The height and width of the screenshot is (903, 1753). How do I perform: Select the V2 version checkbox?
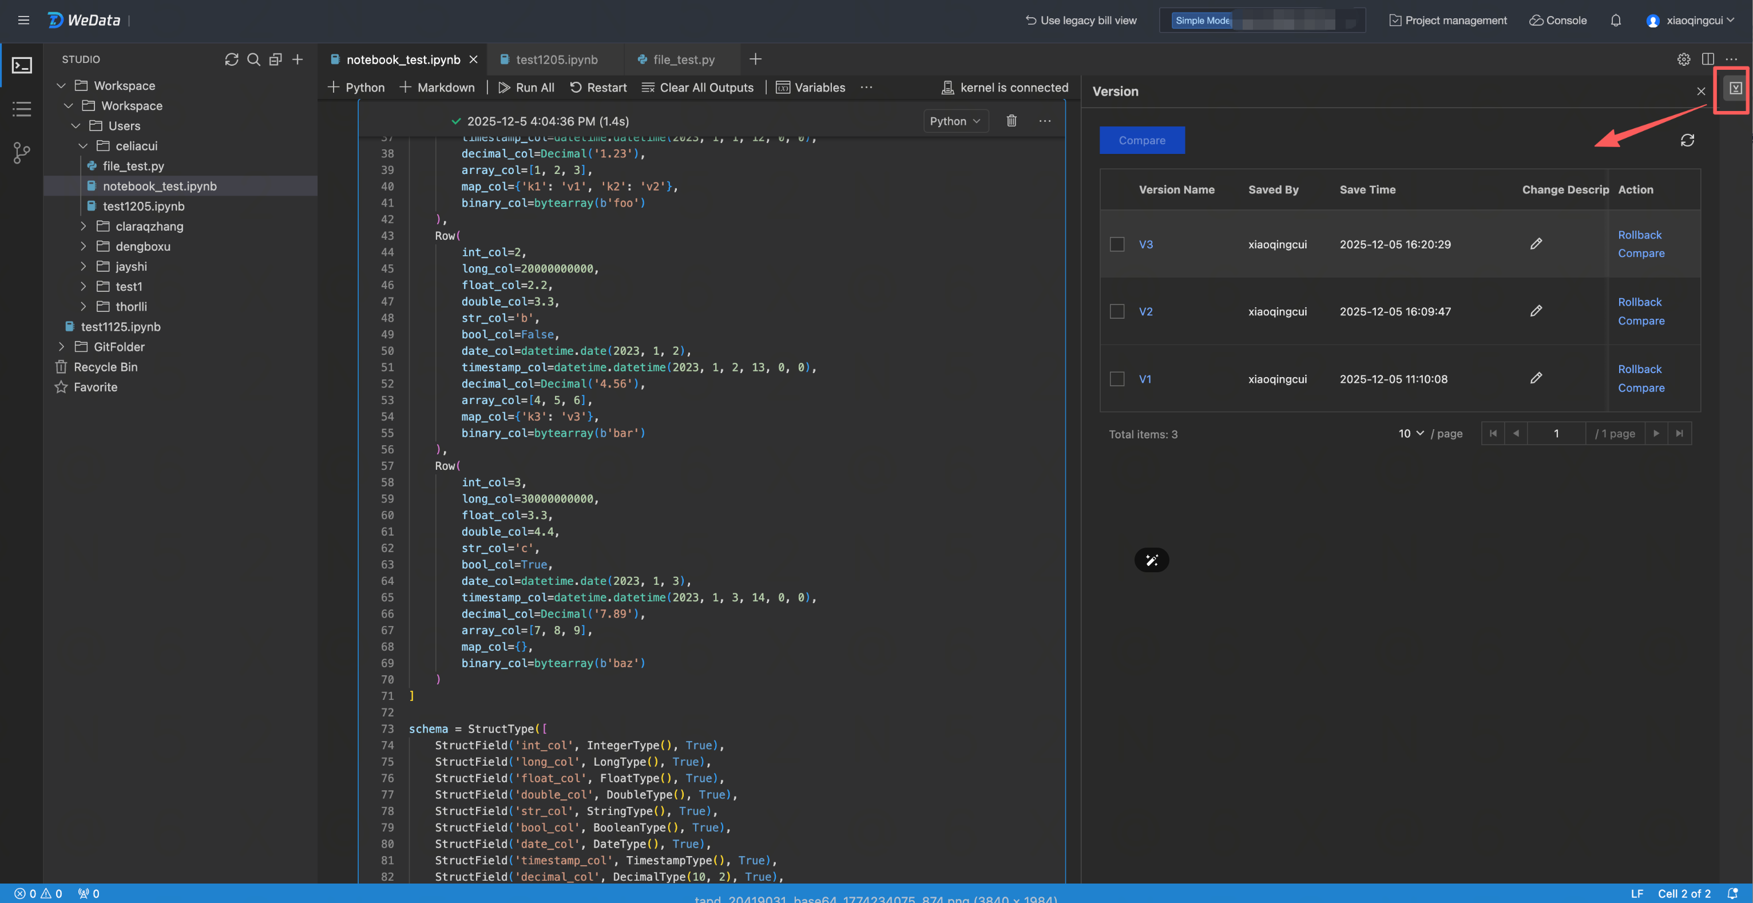[x=1117, y=311]
